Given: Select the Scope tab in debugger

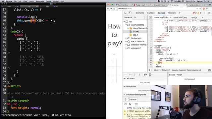Looking at the screenshot, I should (172, 75).
